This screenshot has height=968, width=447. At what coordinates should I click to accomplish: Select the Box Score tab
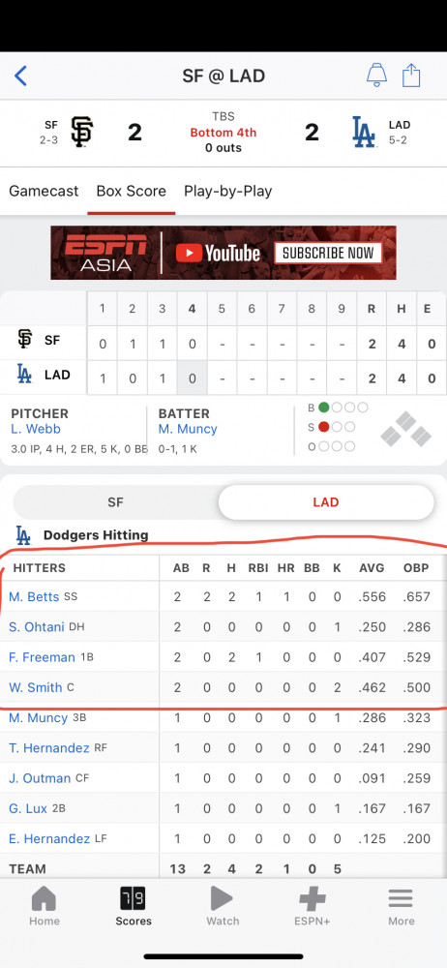click(131, 191)
